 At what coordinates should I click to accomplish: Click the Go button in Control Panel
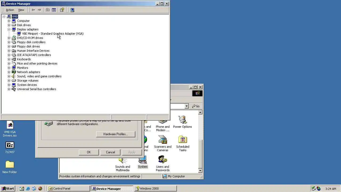(x=196, y=106)
